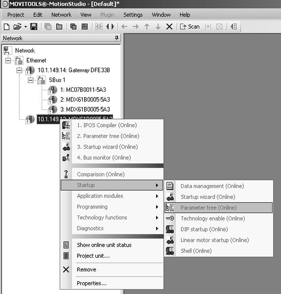Choose Project unit...

(93, 256)
